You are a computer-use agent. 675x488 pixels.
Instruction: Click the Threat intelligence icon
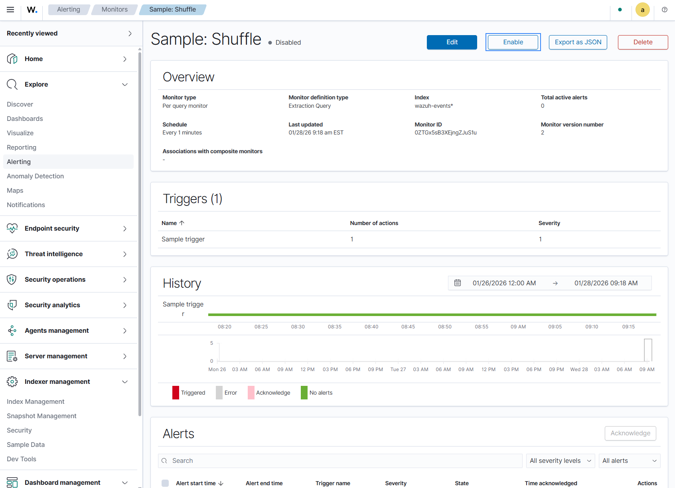pyautogui.click(x=12, y=254)
